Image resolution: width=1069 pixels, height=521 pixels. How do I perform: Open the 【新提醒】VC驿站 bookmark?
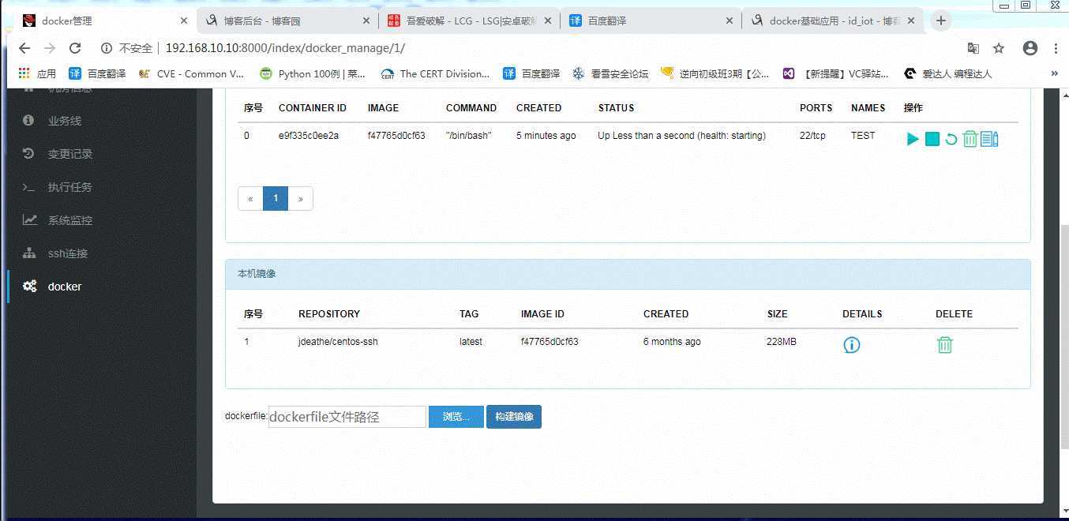coord(836,73)
